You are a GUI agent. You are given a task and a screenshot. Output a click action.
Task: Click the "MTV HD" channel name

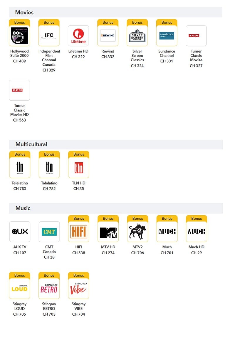pos(108,247)
